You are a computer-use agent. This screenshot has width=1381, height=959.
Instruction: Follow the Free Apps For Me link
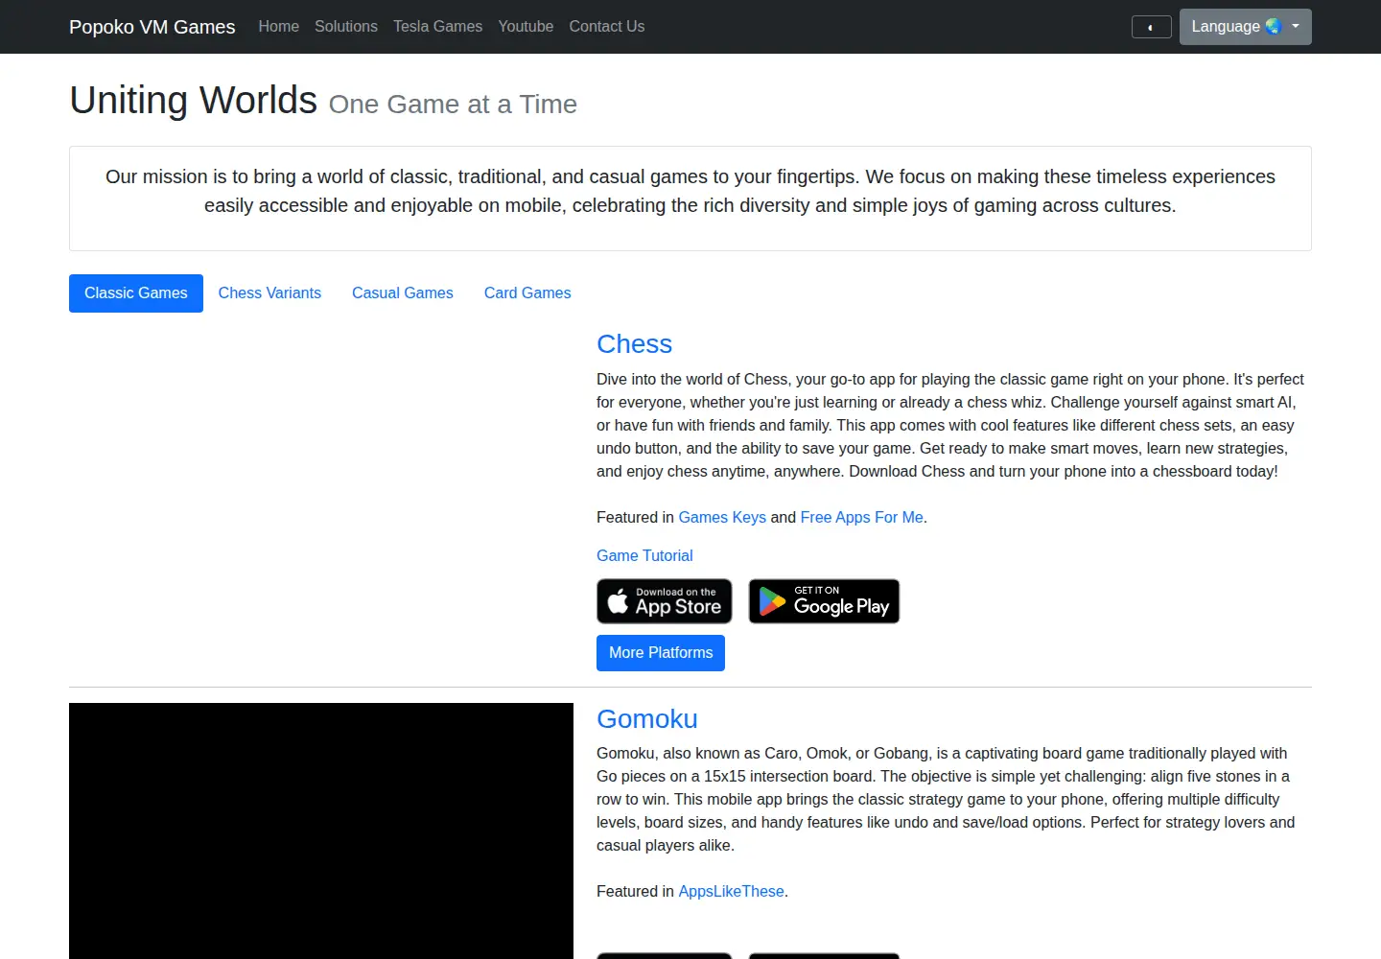pos(861,518)
